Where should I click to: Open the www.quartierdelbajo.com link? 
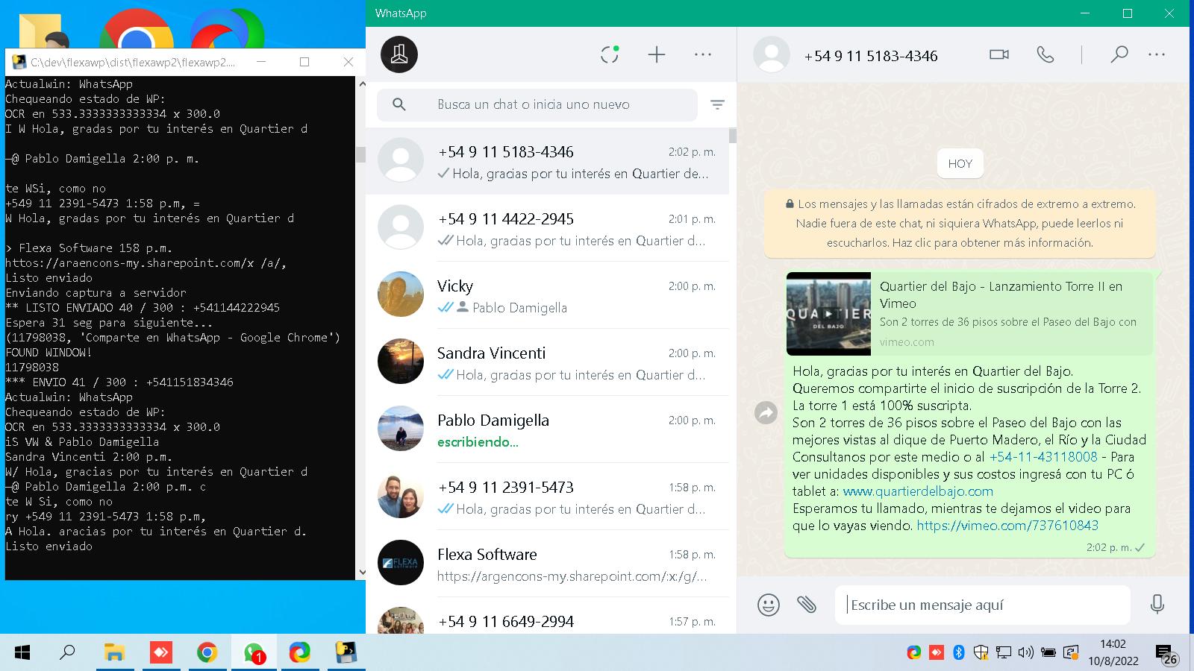click(918, 491)
